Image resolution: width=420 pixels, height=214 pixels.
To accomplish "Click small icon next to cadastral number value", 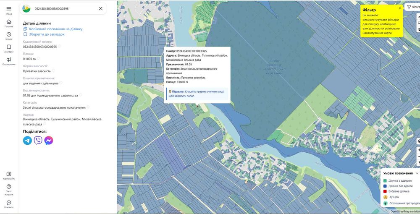I will 59,46.
